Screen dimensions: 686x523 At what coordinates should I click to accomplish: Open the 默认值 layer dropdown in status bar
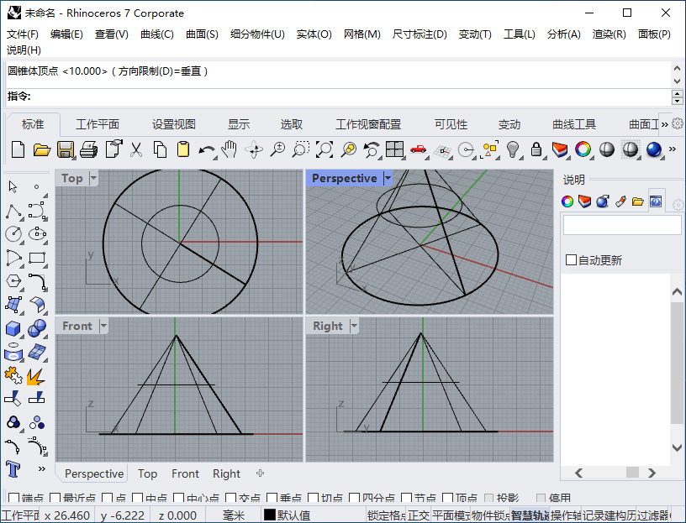(293, 515)
